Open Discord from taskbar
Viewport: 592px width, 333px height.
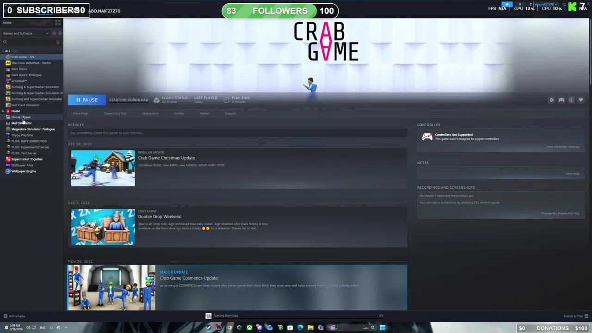point(259,327)
